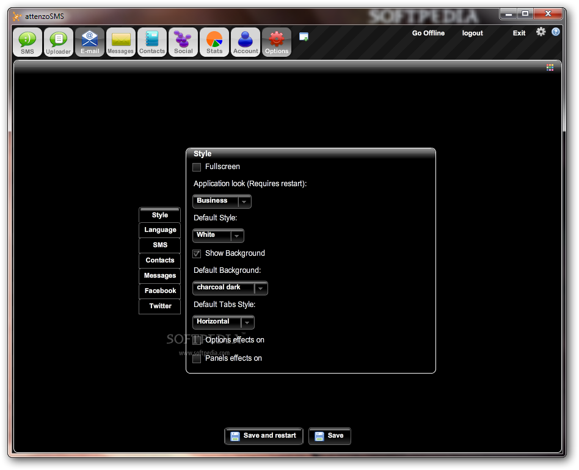The height and width of the screenshot is (470, 579).
Task: Open the SMS module icon
Action: (27, 42)
